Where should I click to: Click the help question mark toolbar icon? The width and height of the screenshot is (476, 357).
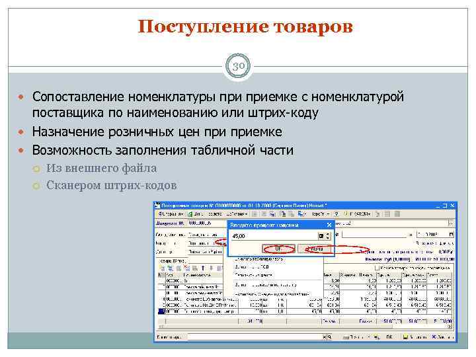[x=336, y=214]
